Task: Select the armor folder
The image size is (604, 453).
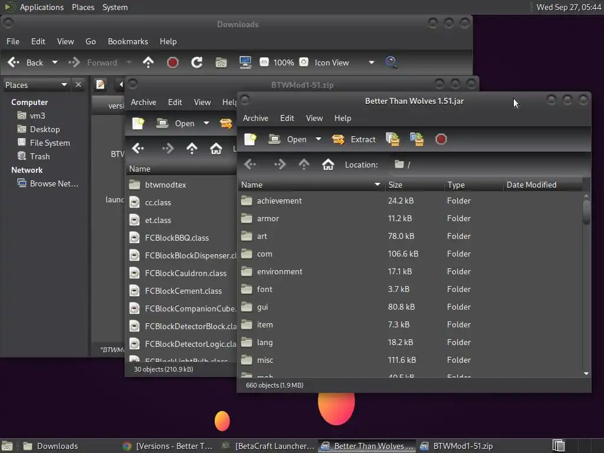Action: [x=411, y=218]
